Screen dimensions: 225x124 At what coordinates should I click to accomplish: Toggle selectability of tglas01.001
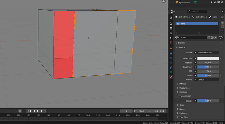pyautogui.click(x=212, y=2)
